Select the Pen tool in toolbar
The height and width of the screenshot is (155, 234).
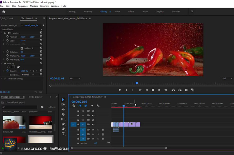(x=63, y=124)
